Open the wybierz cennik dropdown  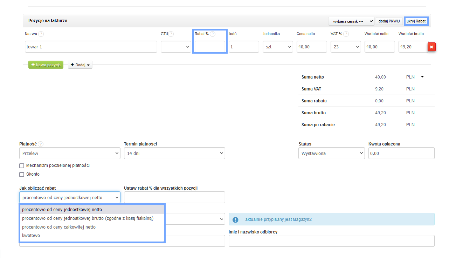point(351,21)
